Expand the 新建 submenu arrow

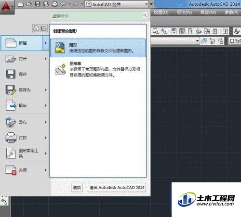(x=46, y=43)
